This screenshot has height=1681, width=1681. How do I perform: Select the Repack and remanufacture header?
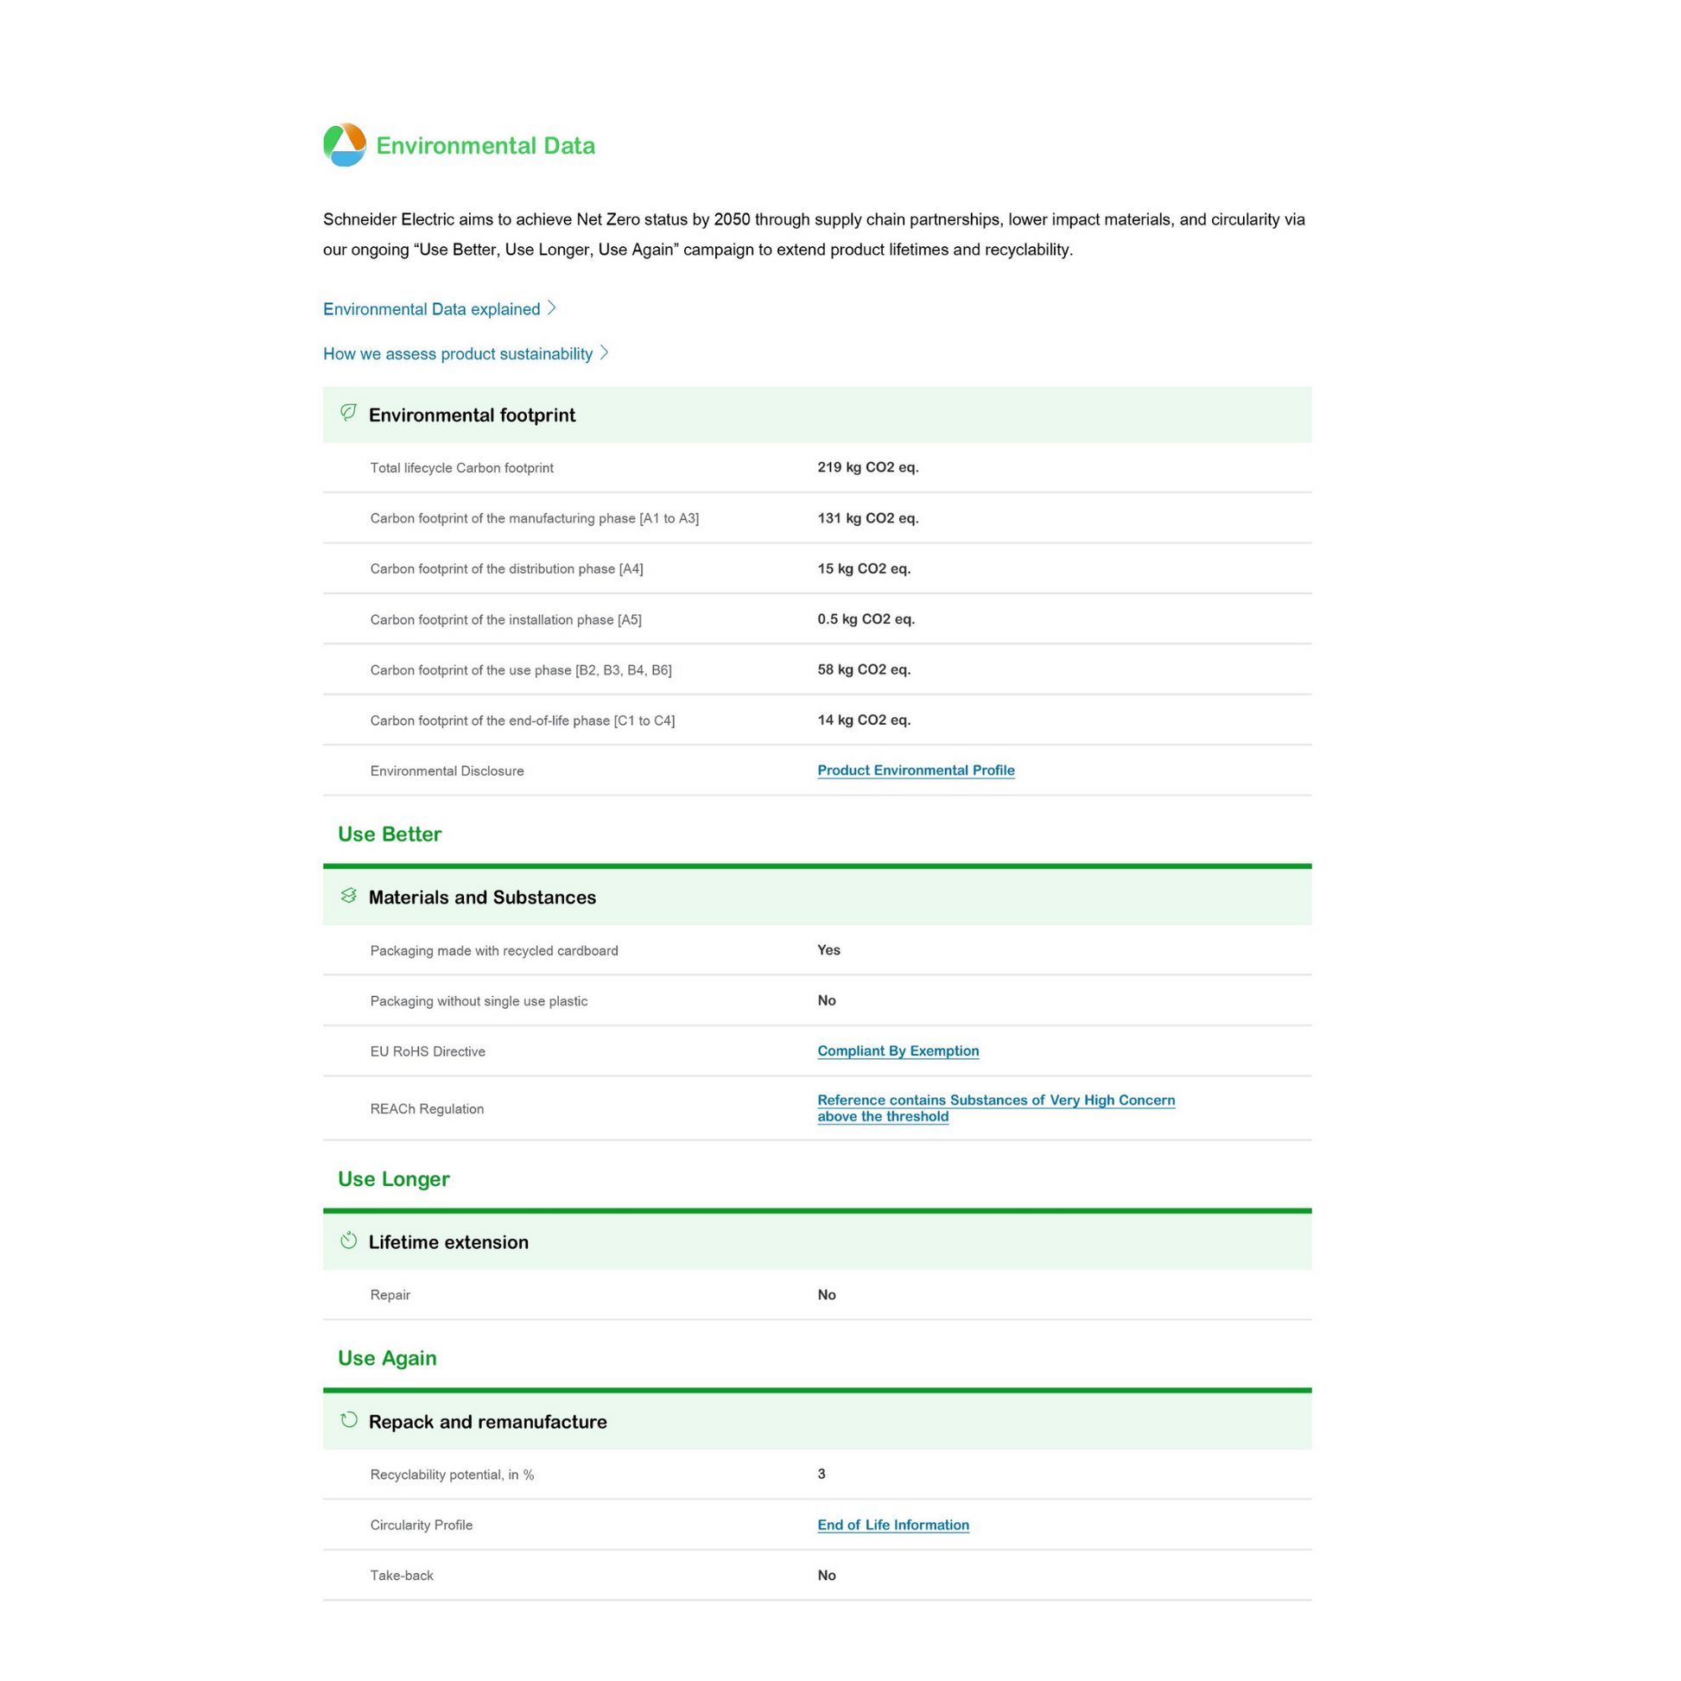pos(817,1422)
